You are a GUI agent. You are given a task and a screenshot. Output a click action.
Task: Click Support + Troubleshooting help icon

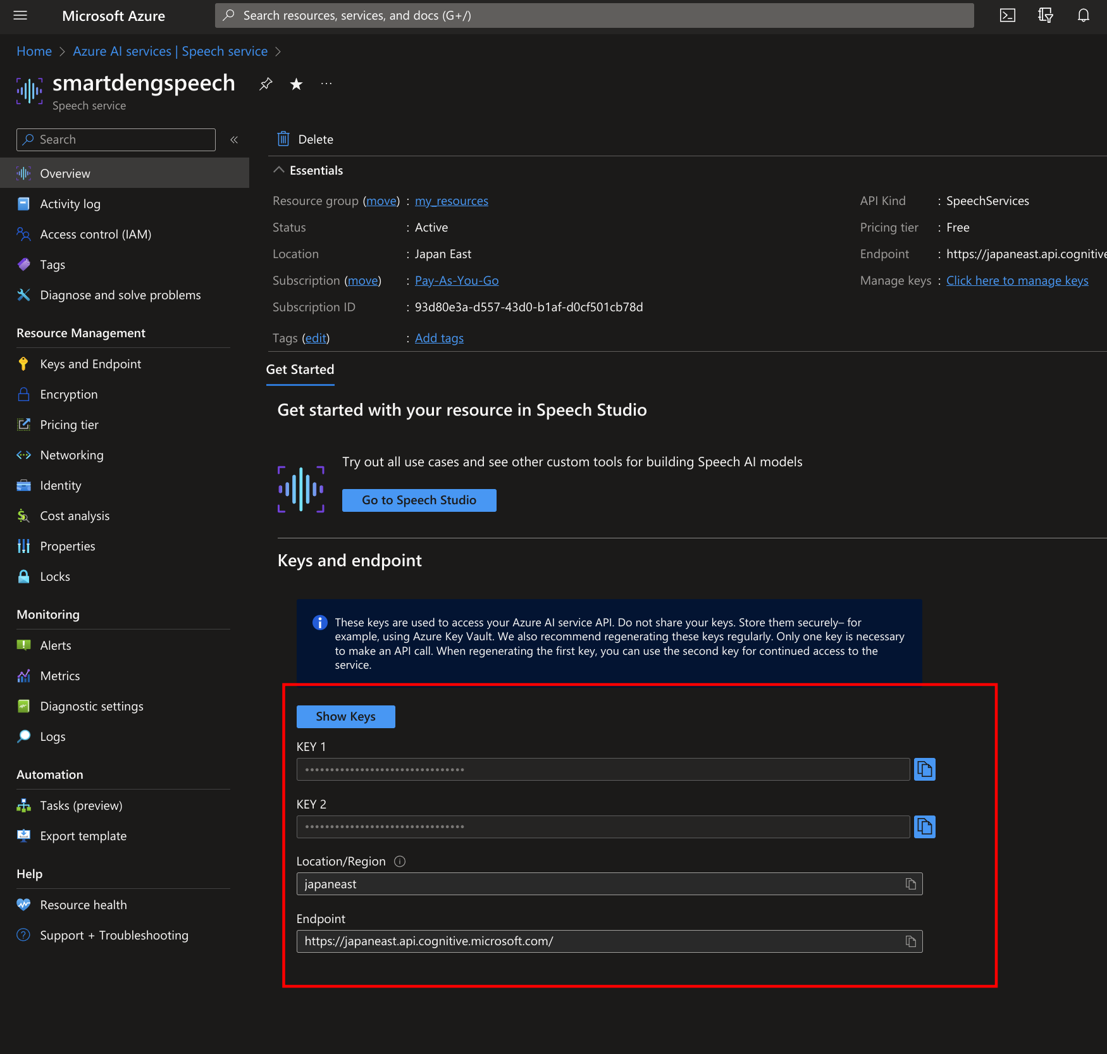click(x=23, y=935)
